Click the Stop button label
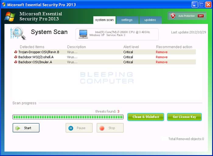 pyautogui.click(x=112, y=128)
